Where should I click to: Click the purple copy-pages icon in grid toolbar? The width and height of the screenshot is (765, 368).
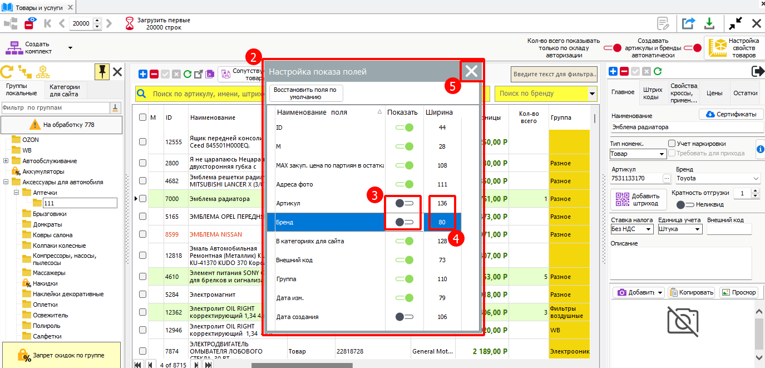tap(210, 73)
